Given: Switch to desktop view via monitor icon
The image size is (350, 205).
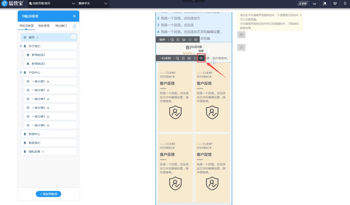Looking at the screenshot, I should coord(335,3).
